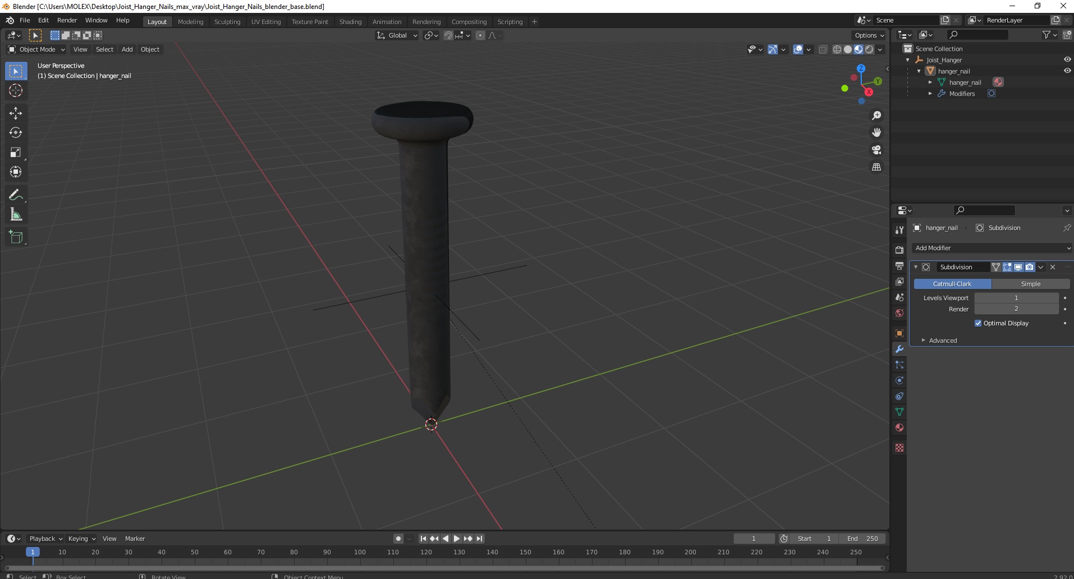Toggle Subdivision modifier viewport display
Viewport: 1074px width, 579px height.
point(1018,267)
